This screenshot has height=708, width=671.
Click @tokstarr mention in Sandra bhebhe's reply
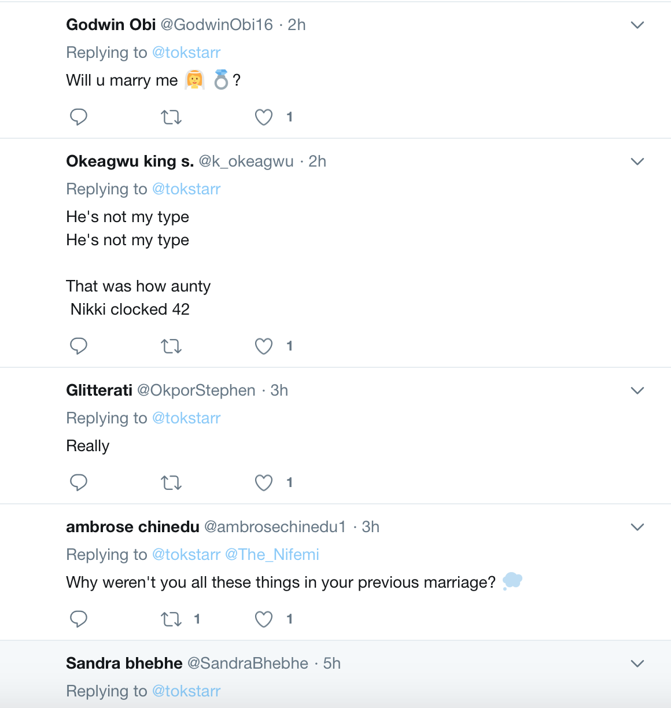(186, 691)
